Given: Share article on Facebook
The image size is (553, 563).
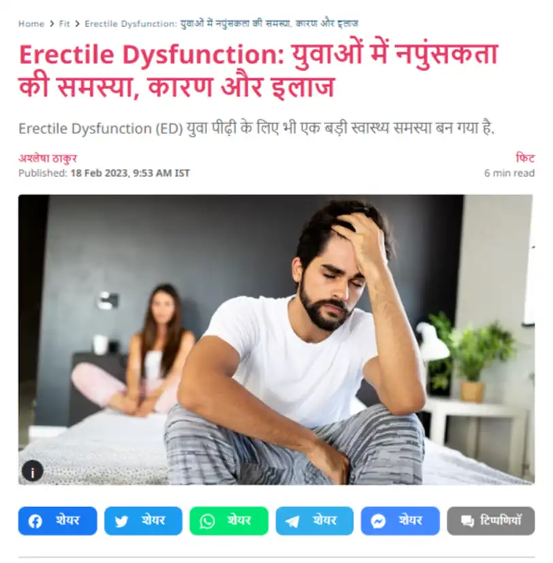Looking at the screenshot, I should point(57,521).
